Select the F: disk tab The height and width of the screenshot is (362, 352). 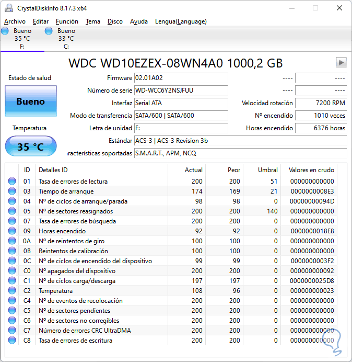22,39
